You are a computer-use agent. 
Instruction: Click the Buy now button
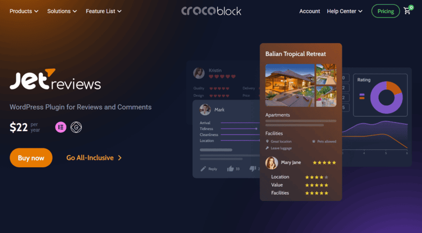(31, 158)
